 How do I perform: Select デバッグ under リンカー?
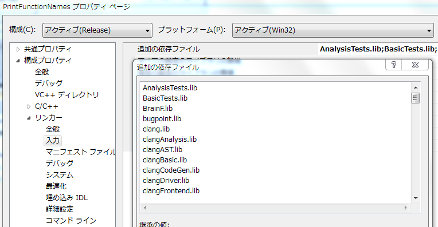coord(60,164)
